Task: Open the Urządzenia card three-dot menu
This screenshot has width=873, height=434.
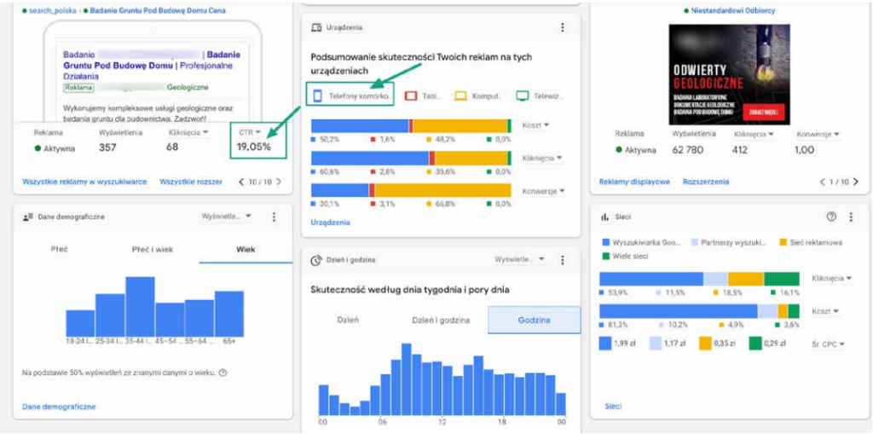Action: click(563, 28)
